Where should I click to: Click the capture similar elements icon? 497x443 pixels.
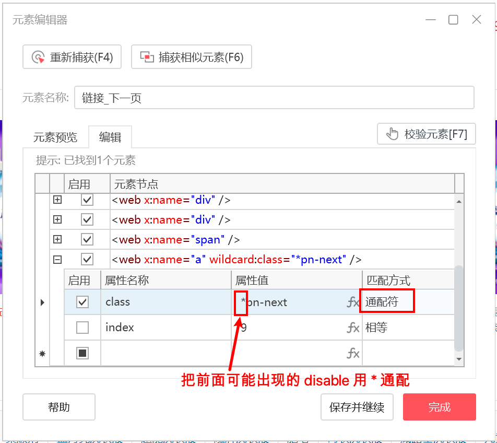point(147,57)
